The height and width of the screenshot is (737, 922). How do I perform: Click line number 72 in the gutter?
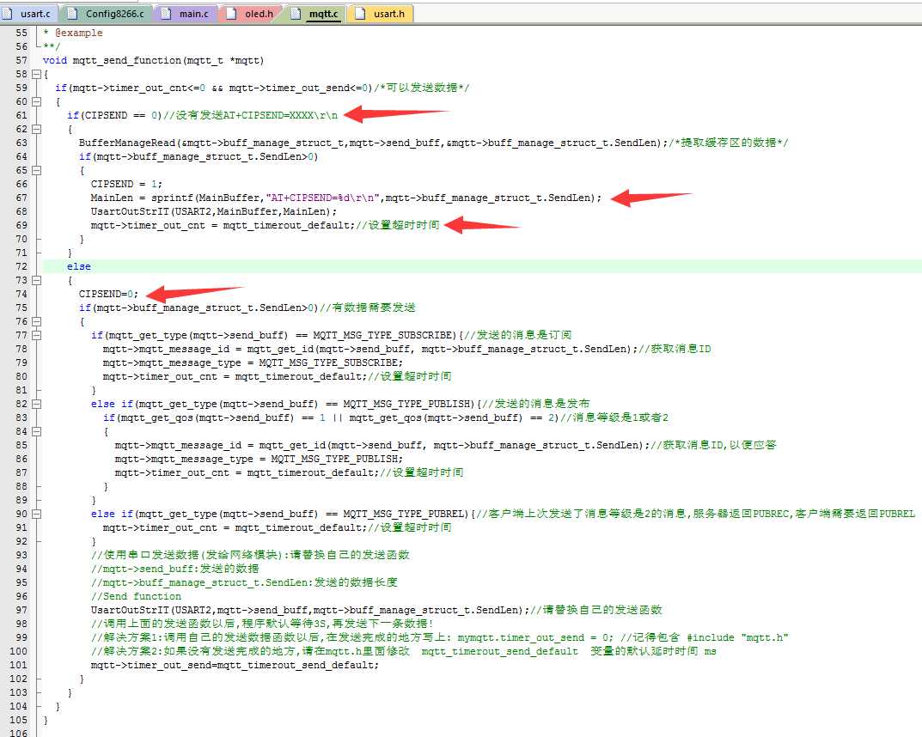(x=21, y=267)
